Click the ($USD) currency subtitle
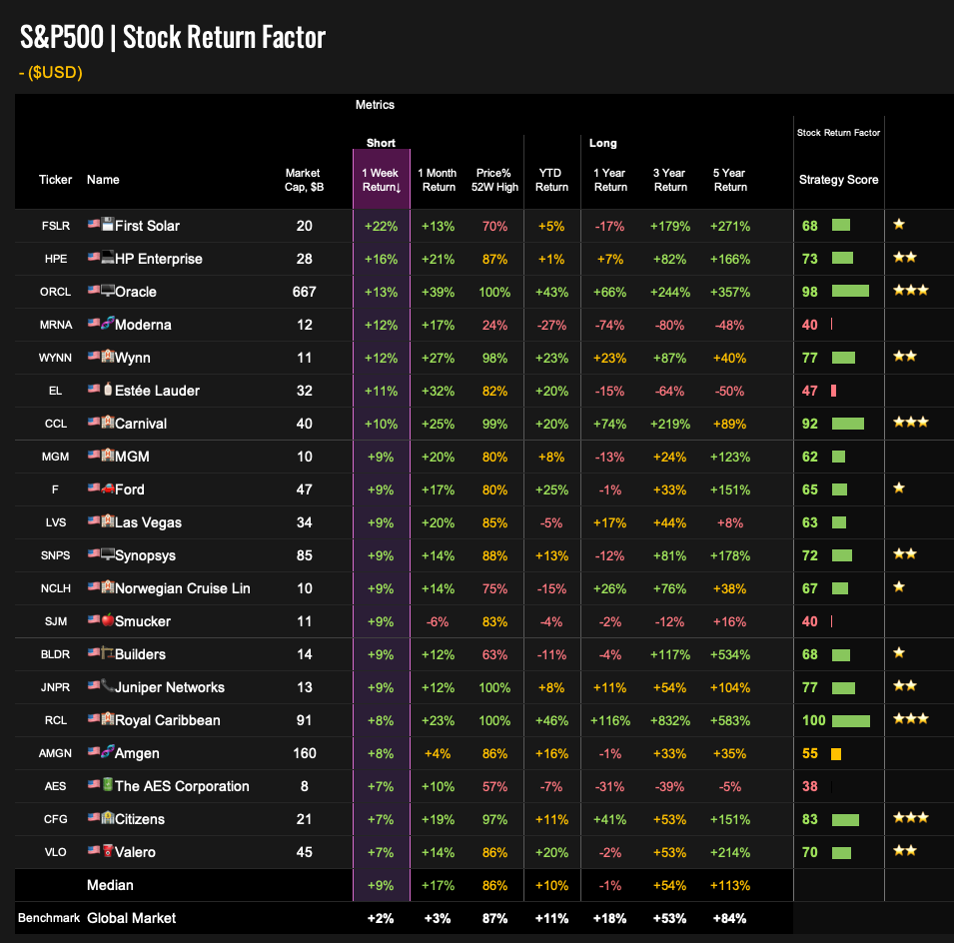954x943 pixels. point(51,72)
